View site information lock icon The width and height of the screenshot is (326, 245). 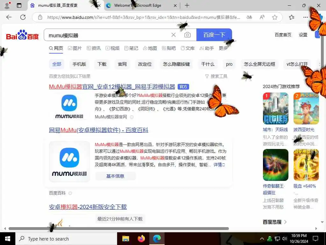[40, 17]
